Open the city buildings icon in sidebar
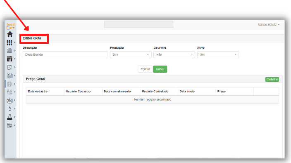291x163 pixels. click(x=10, y=51)
